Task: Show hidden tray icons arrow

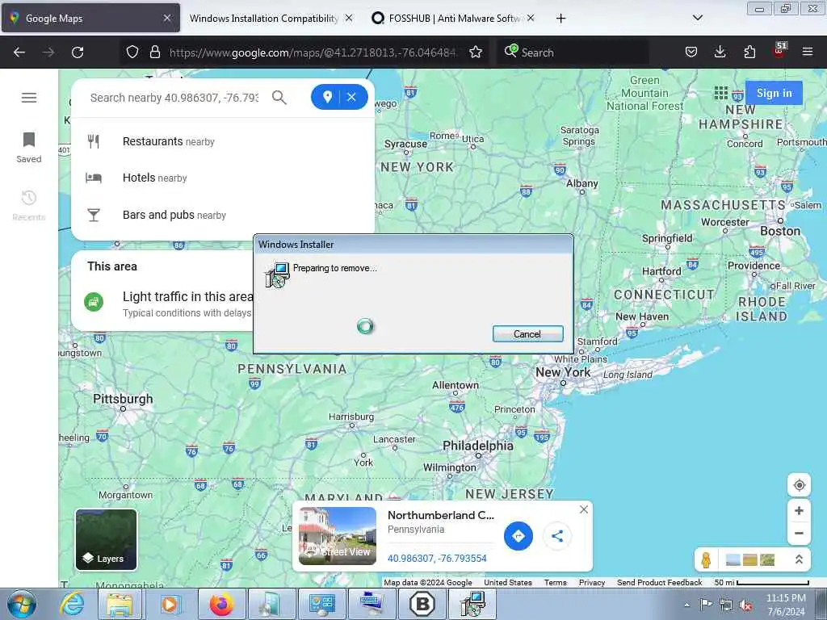Action: tap(686, 605)
